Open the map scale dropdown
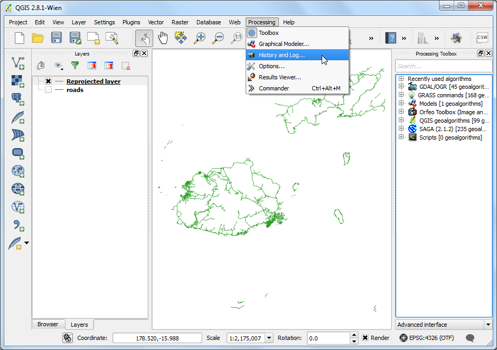This screenshot has height=350, width=497. coord(269,338)
